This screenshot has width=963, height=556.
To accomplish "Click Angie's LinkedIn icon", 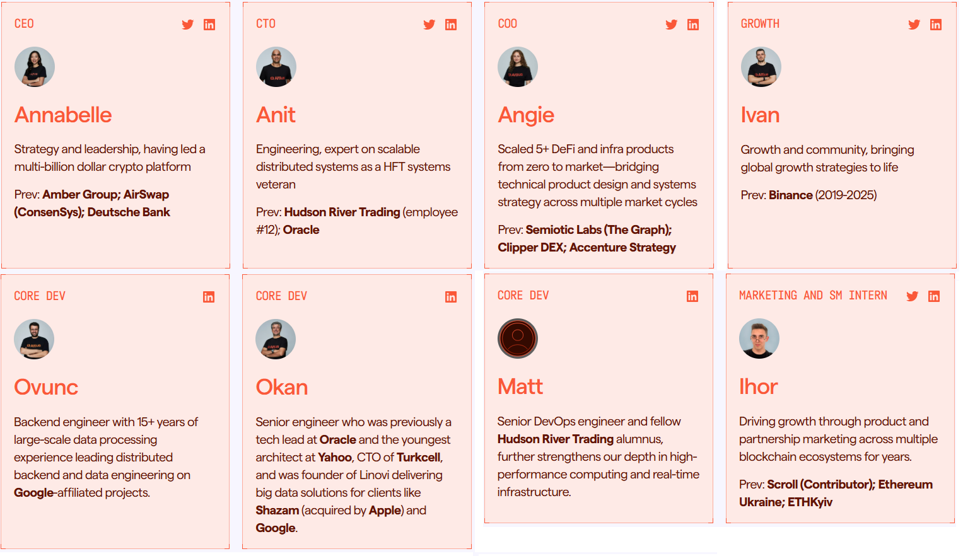I will (693, 25).
